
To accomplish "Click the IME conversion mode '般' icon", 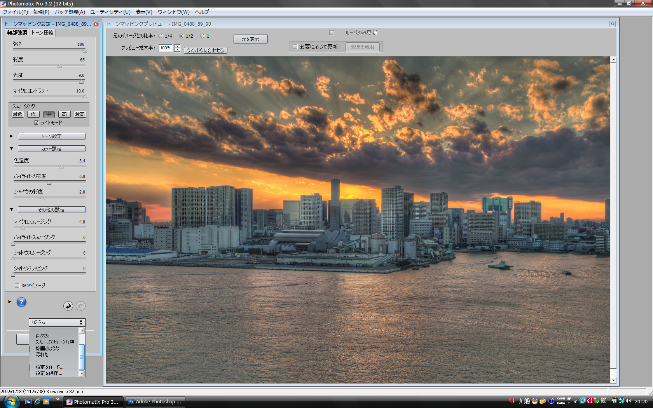I will pyautogui.click(x=527, y=401).
